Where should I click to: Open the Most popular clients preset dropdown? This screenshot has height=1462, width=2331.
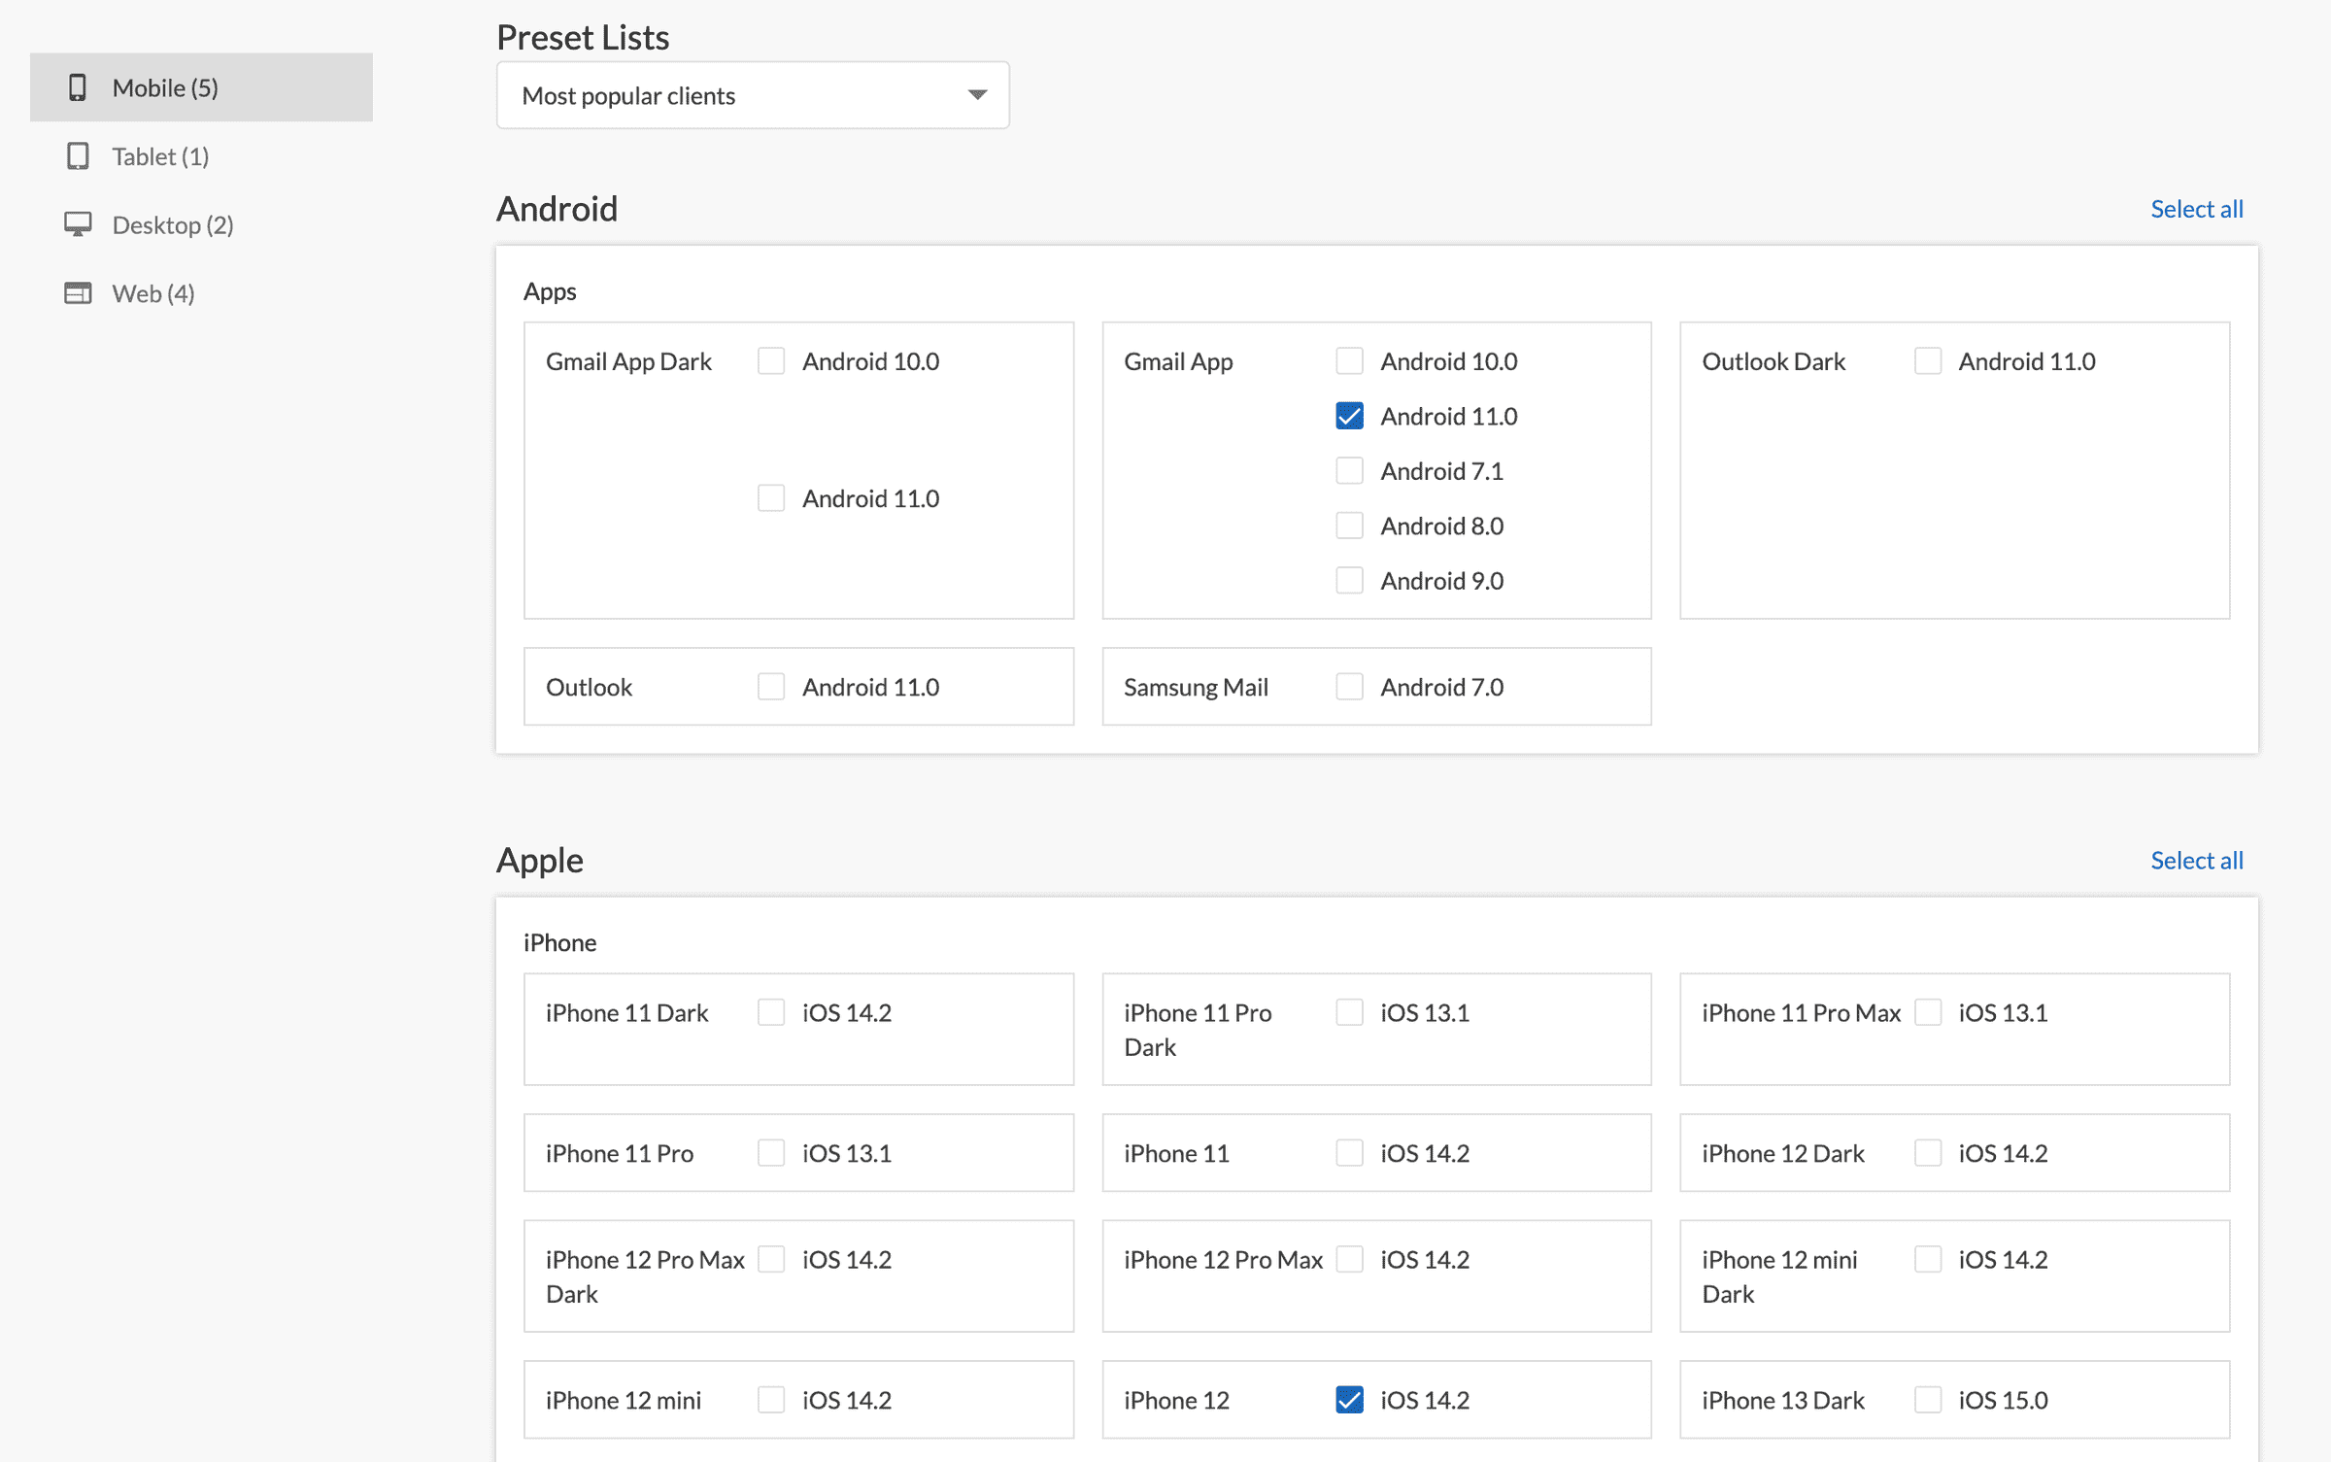point(753,95)
